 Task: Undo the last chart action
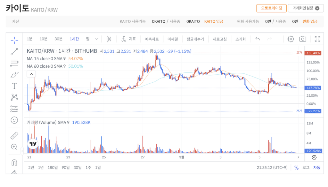258,39
